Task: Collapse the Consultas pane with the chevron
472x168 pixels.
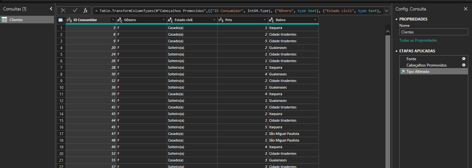Action: (x=51, y=9)
